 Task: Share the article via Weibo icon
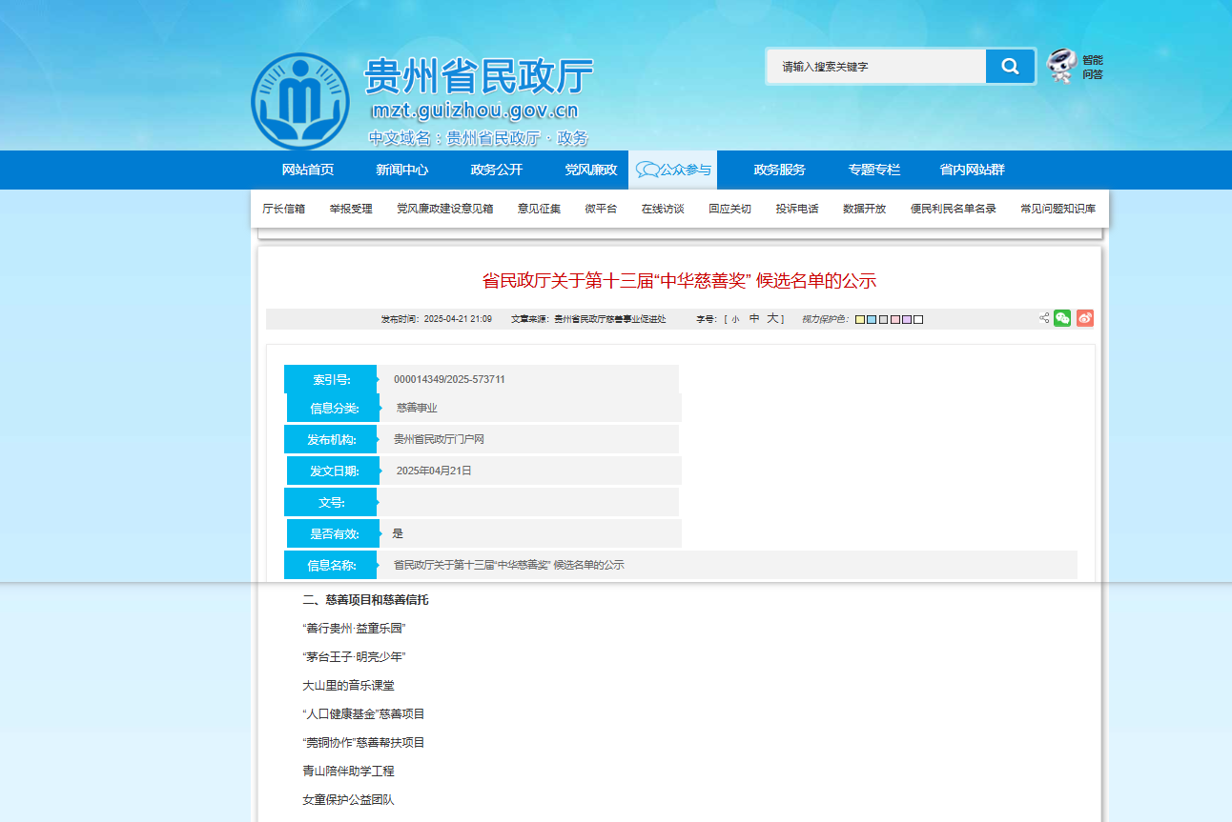[1084, 318]
